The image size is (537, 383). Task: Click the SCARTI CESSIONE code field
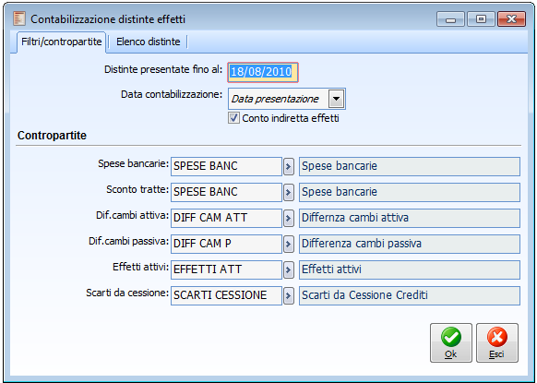coord(226,295)
